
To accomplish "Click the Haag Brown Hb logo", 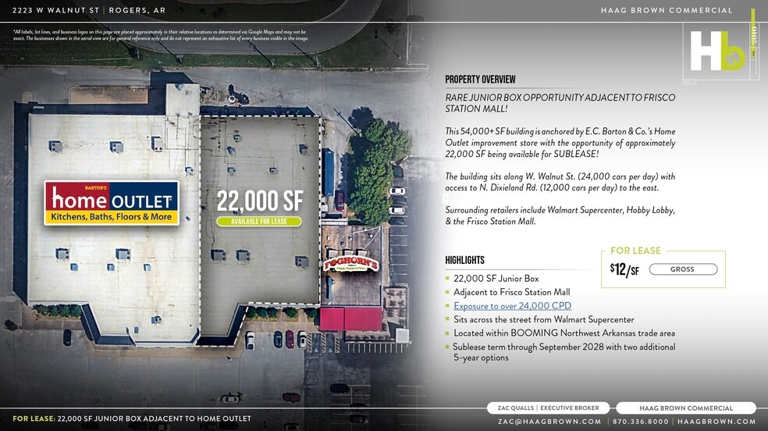I will [x=716, y=51].
